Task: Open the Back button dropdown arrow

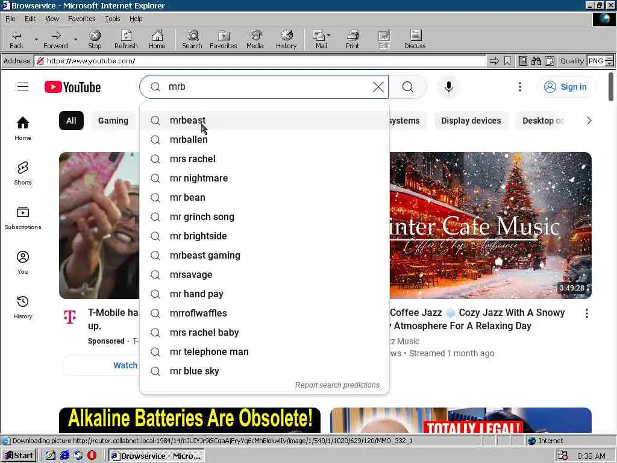Action: coord(36,39)
